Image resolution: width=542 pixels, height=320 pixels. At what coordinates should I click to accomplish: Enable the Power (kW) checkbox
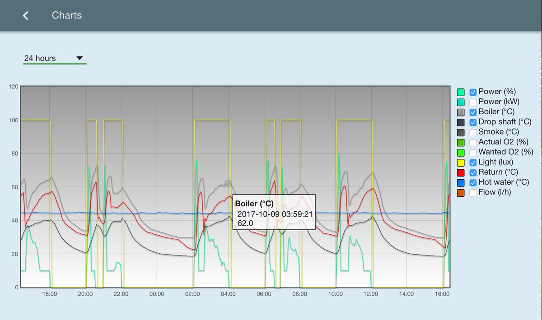coord(473,102)
